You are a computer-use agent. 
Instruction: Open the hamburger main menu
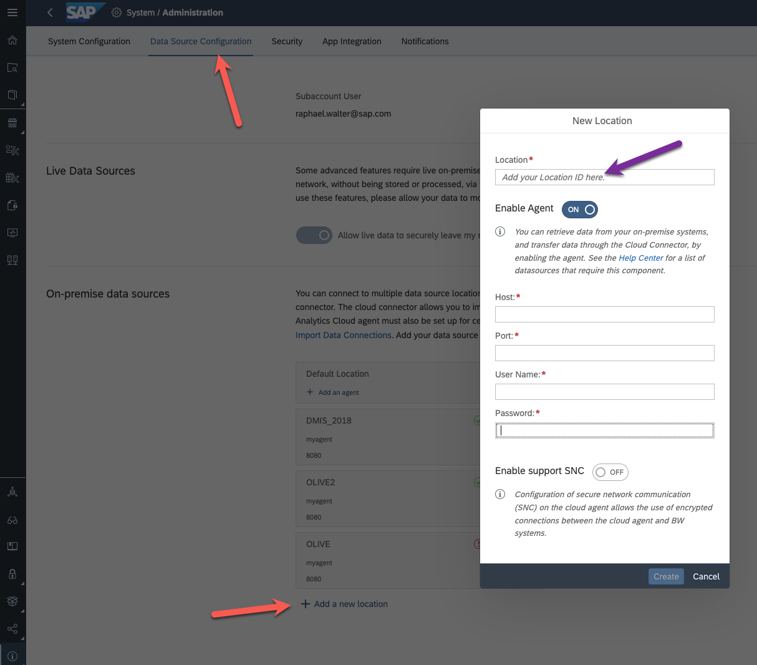coord(12,12)
